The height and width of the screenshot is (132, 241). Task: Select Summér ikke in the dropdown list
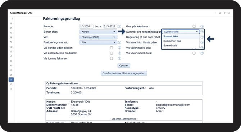tap(181, 37)
